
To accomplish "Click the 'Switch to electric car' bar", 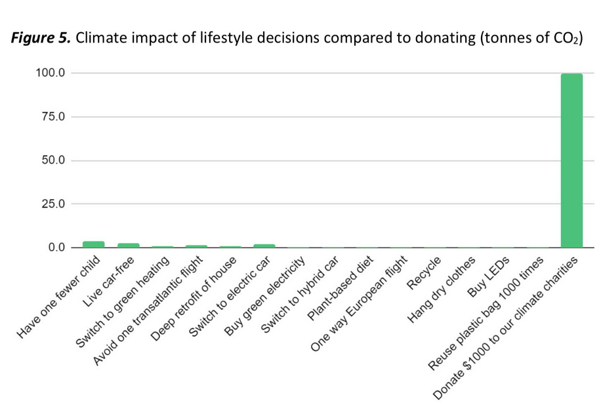I will click(x=264, y=246).
